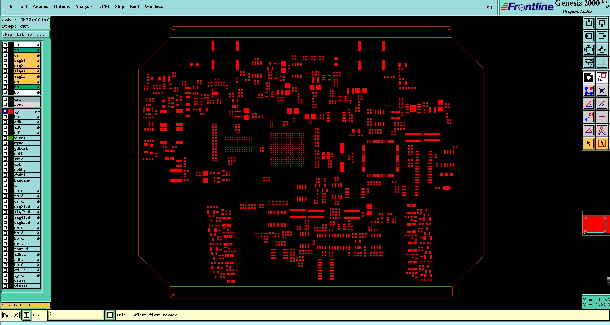
Task: Select the drl.d layer name
Action: coord(27,244)
